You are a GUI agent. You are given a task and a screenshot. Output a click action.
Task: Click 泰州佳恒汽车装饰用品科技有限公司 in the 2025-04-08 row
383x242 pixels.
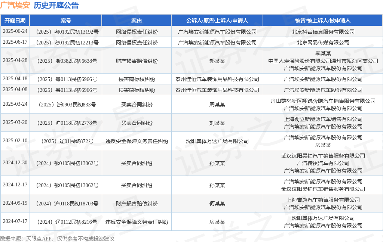(217, 90)
